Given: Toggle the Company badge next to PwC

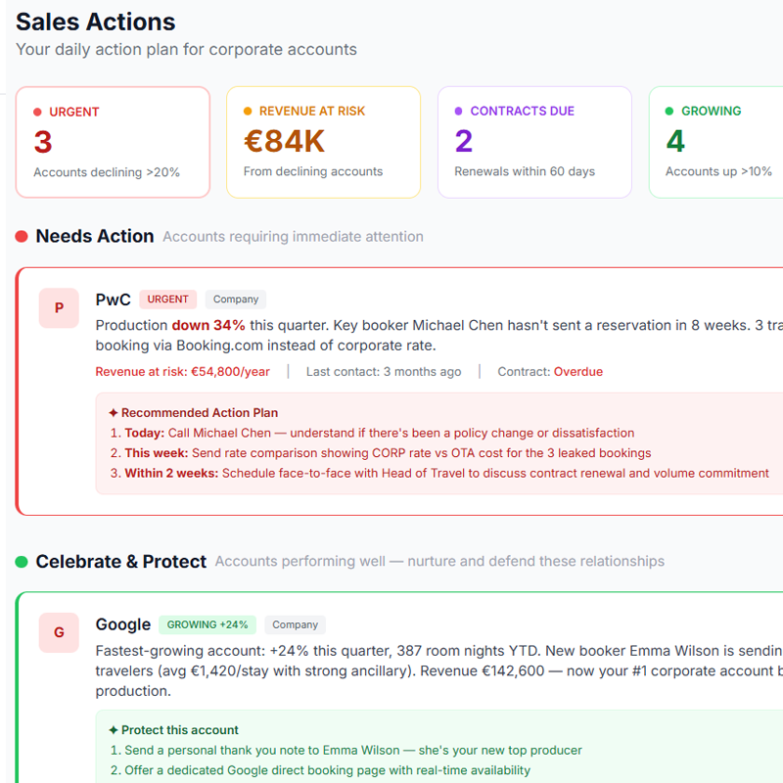Looking at the screenshot, I should tap(235, 299).
